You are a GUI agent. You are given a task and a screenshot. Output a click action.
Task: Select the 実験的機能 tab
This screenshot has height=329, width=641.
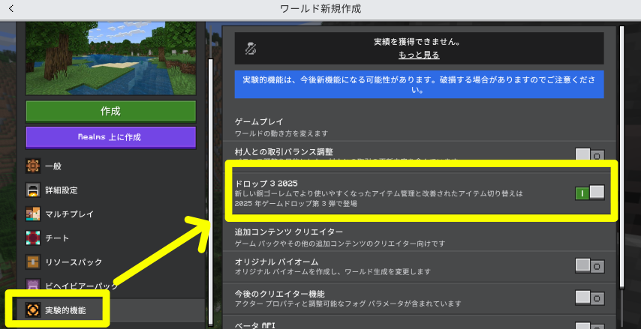coord(110,310)
